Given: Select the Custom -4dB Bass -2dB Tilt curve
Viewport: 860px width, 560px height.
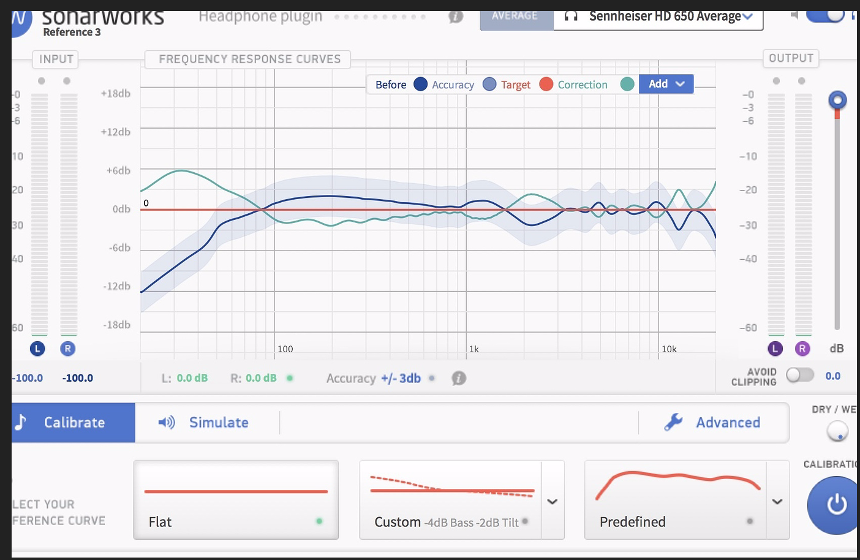Looking at the screenshot, I should click(x=451, y=500).
